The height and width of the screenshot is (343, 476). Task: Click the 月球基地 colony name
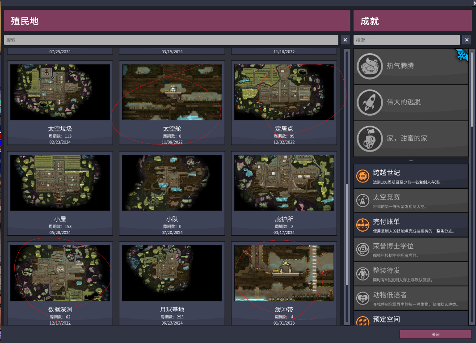pyautogui.click(x=172, y=309)
